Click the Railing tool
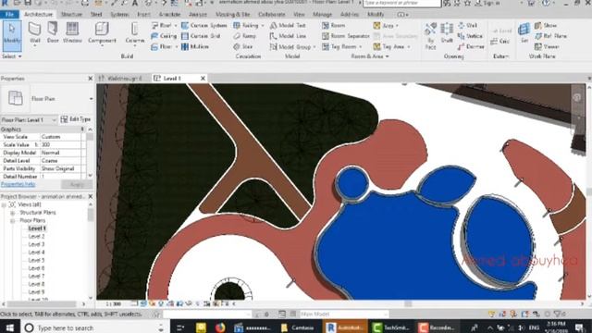592x333 pixels. tap(246, 25)
